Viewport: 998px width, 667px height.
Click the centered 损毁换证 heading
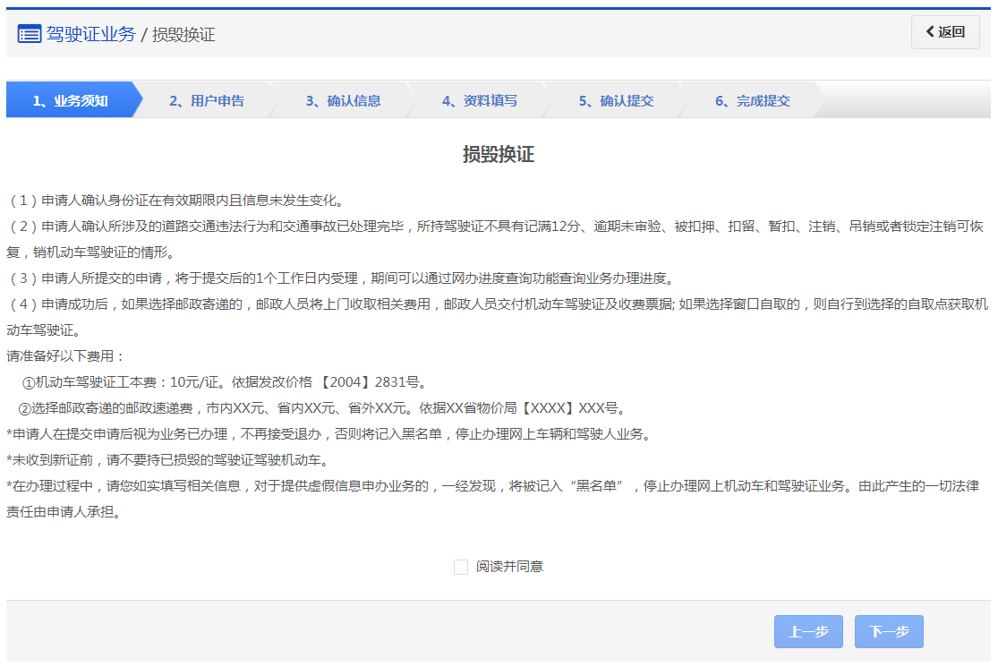tap(499, 154)
